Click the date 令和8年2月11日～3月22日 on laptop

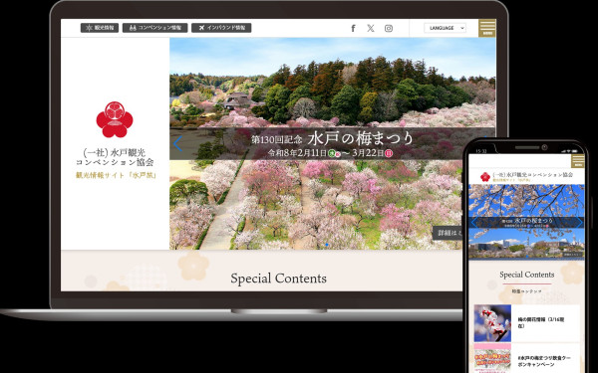330,153
